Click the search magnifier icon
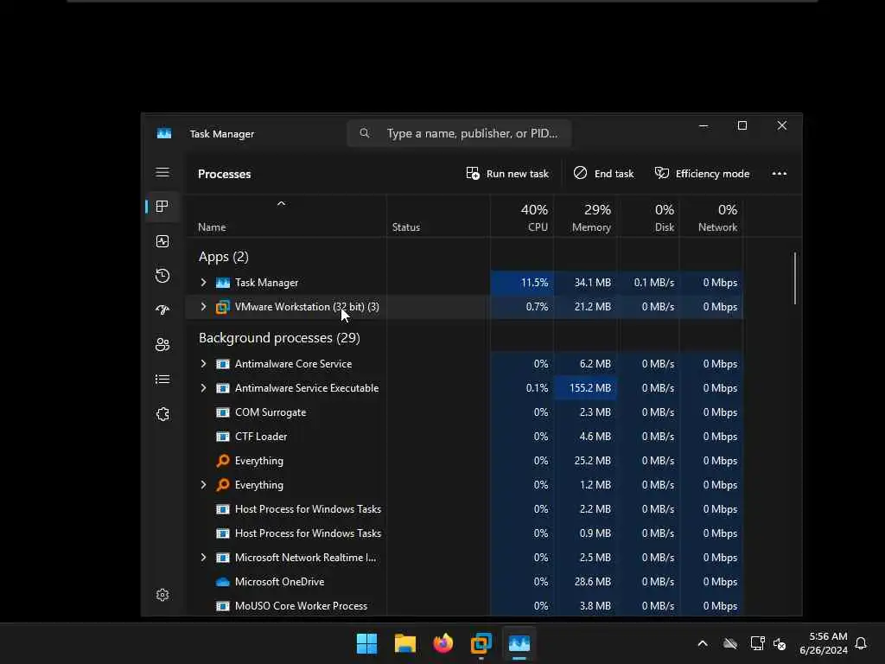This screenshot has width=885, height=664. tap(365, 133)
